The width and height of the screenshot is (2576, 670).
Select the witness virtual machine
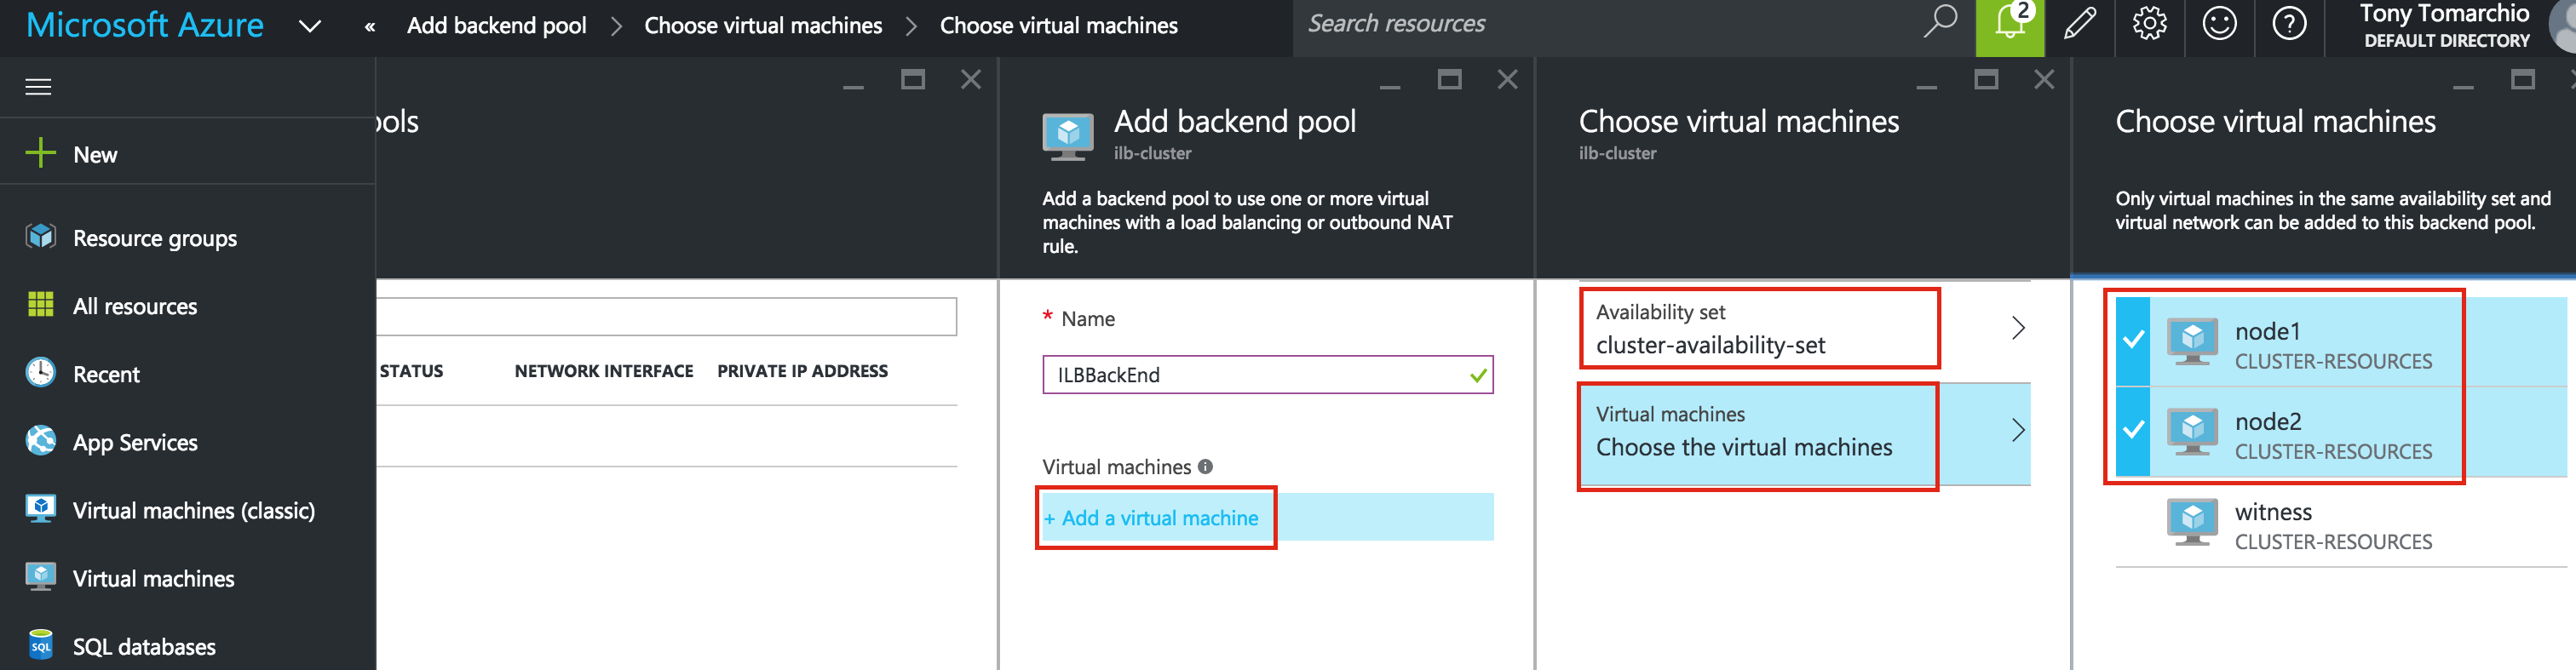[2340, 523]
